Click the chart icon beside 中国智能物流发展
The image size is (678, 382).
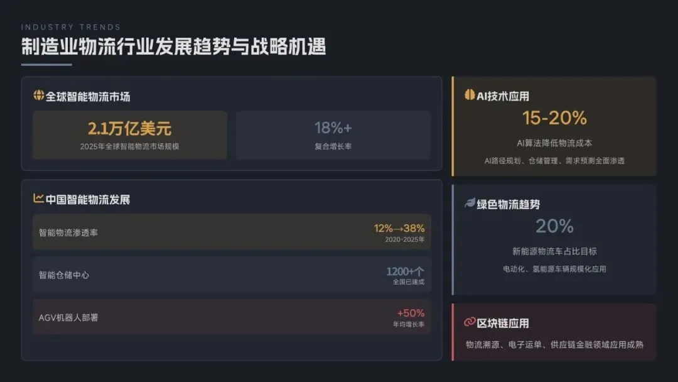(39, 199)
